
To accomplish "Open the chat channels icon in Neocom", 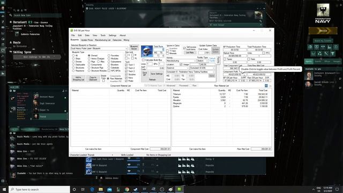I will click(3, 50).
